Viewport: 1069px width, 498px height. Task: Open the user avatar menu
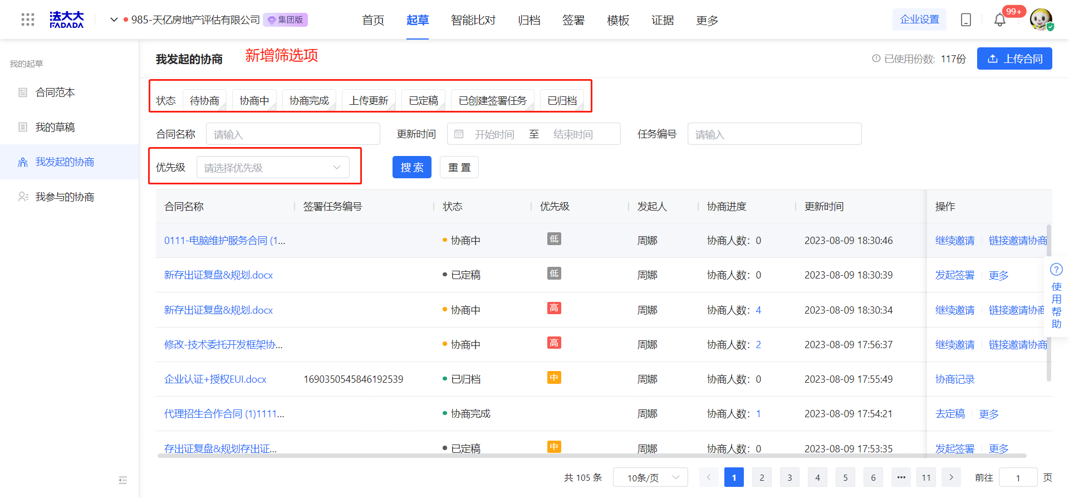1041,19
